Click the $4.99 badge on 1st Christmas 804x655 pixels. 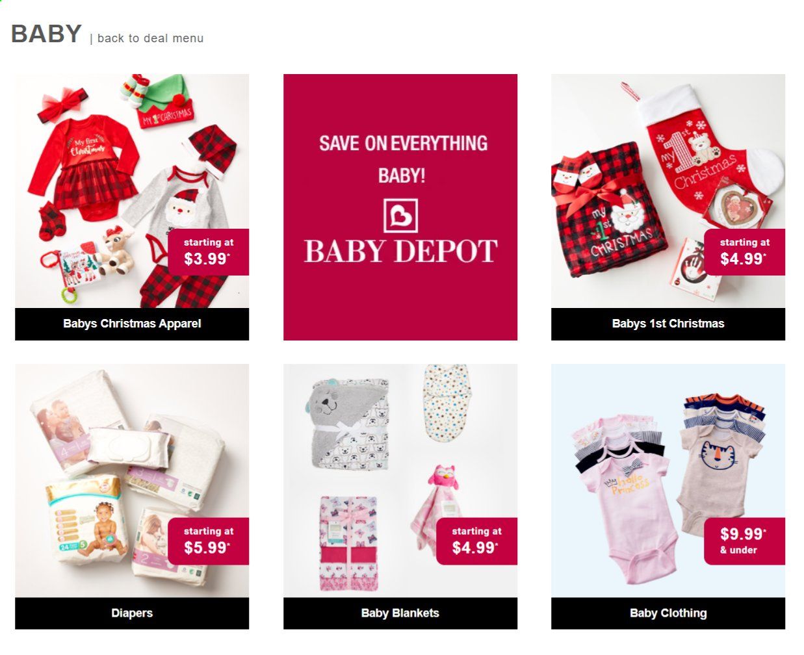pyautogui.click(x=745, y=252)
